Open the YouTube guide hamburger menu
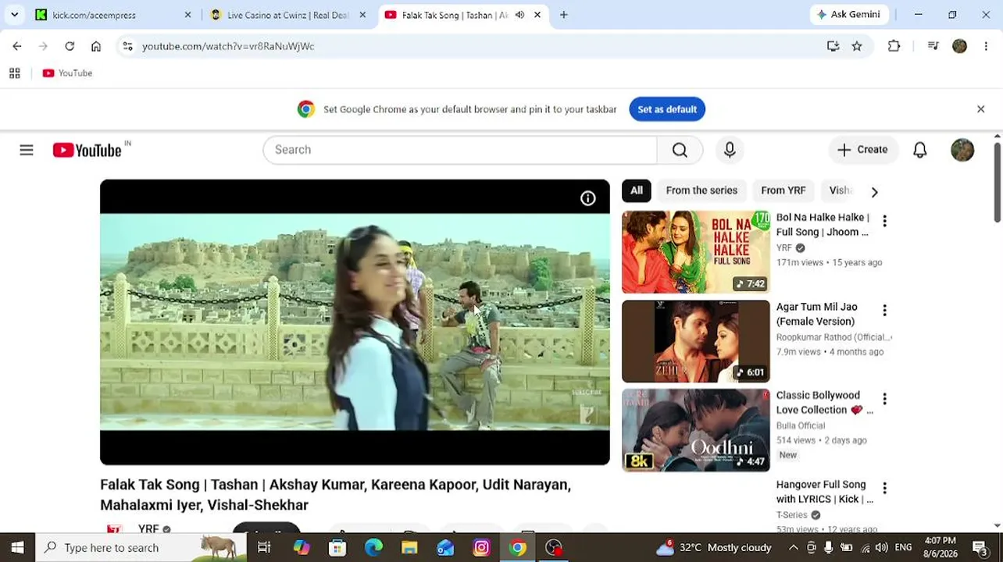 point(27,150)
